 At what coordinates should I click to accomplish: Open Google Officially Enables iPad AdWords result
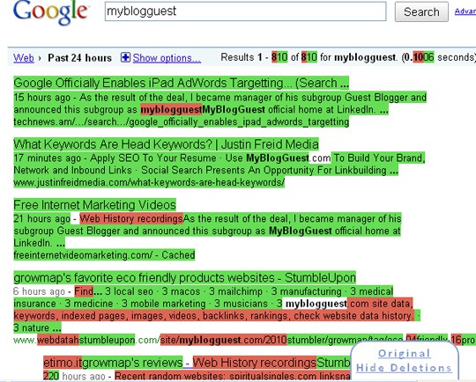point(182,83)
